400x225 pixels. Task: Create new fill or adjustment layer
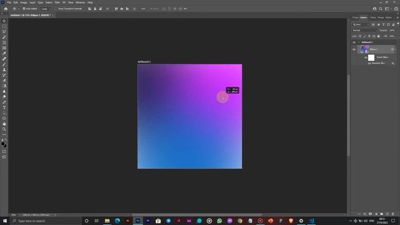click(376, 214)
